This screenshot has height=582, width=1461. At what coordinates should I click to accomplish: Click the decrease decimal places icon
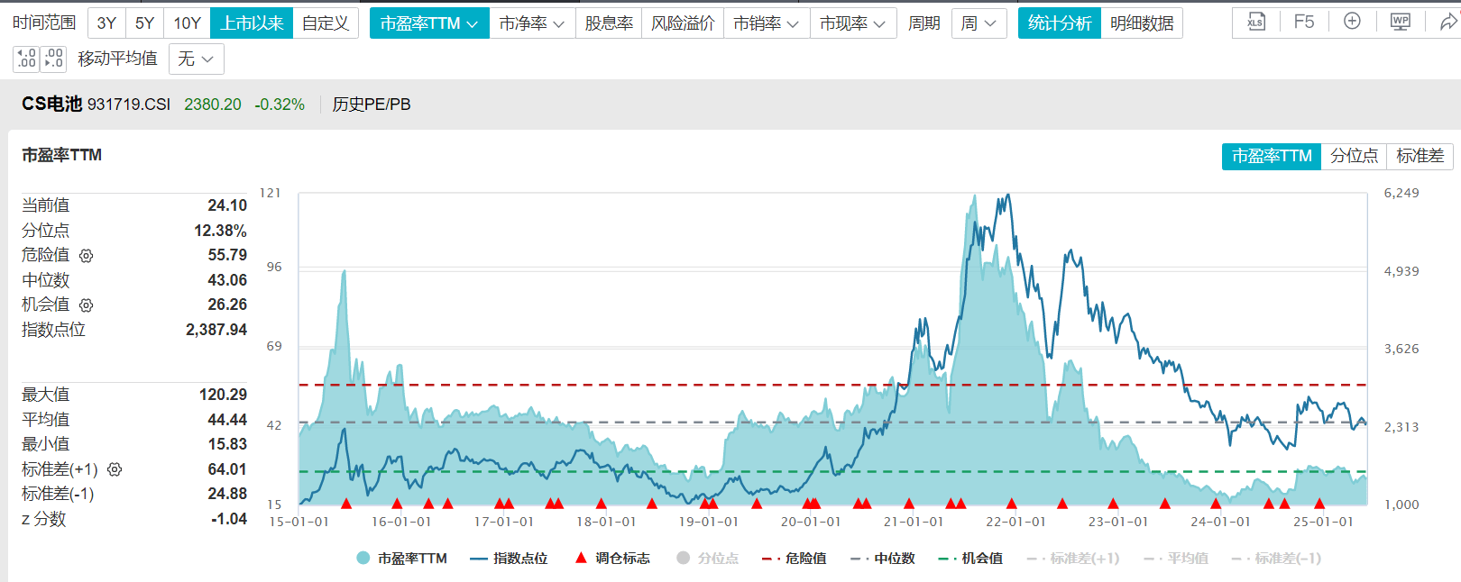click(54, 59)
